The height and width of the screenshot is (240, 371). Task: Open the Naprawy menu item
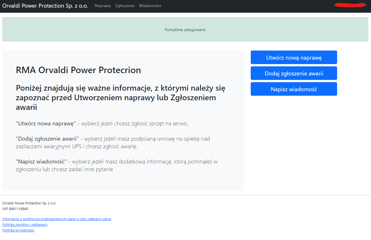(102, 6)
